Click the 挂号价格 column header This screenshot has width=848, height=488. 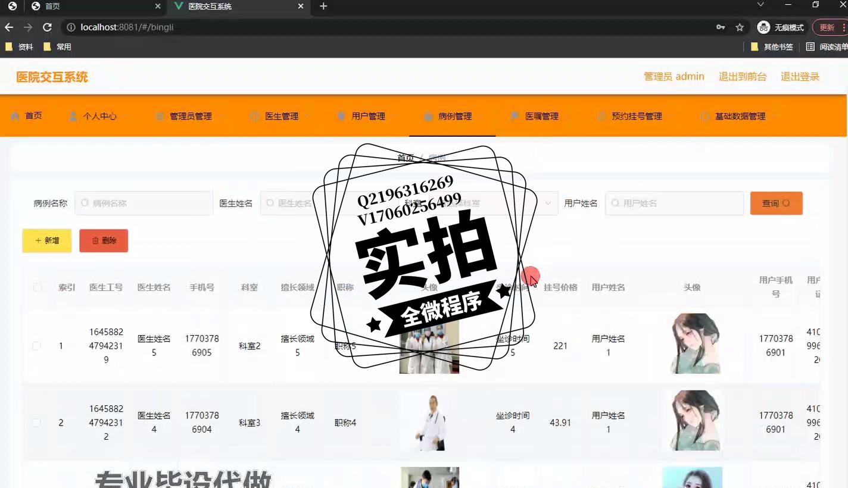(560, 287)
